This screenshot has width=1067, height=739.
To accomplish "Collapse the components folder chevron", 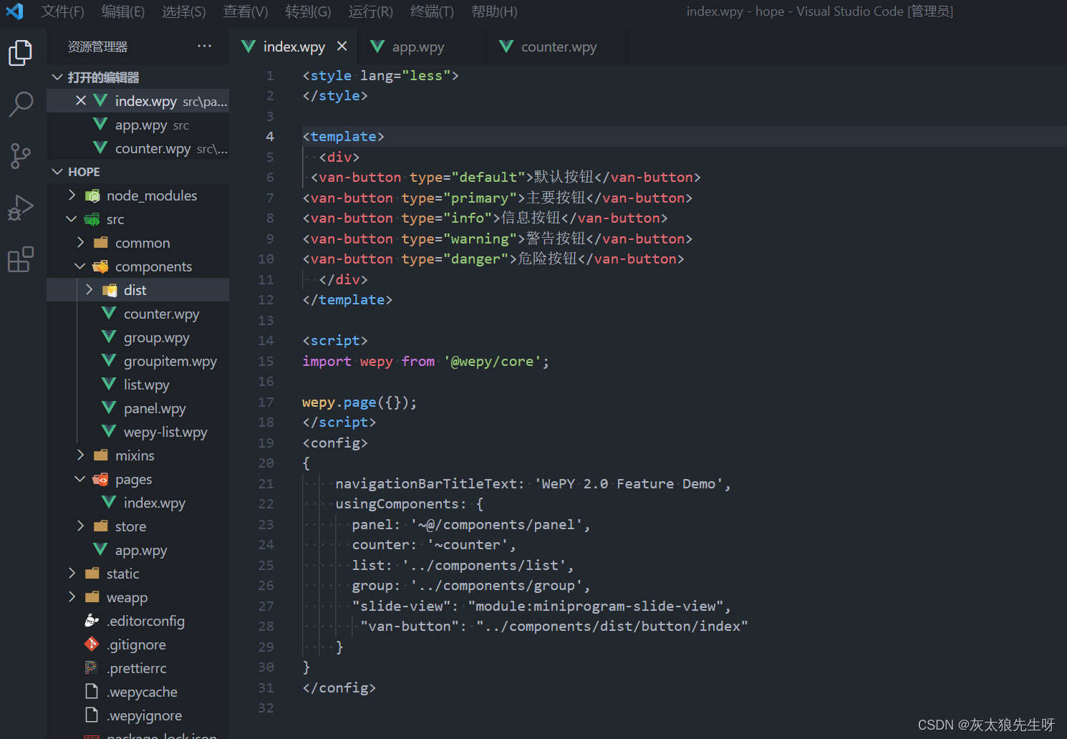I will pos(80,266).
